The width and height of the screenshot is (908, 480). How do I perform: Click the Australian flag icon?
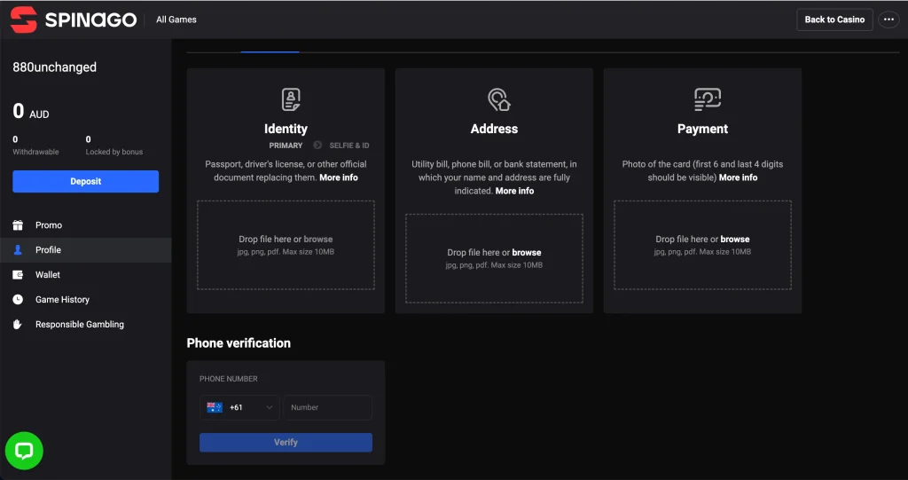[x=215, y=407]
